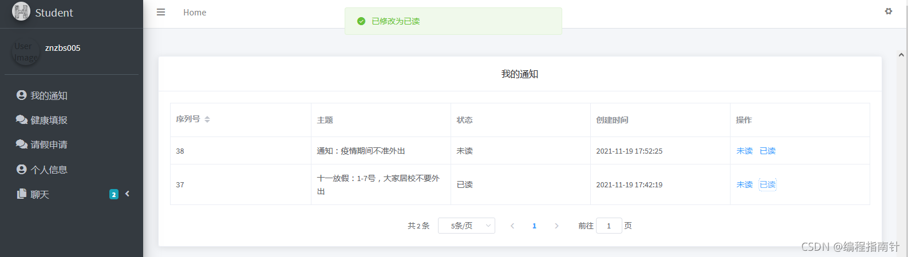Image resolution: width=908 pixels, height=257 pixels.
Task: Click subject 十一放假：1-7号 cell
Action: coord(381,184)
